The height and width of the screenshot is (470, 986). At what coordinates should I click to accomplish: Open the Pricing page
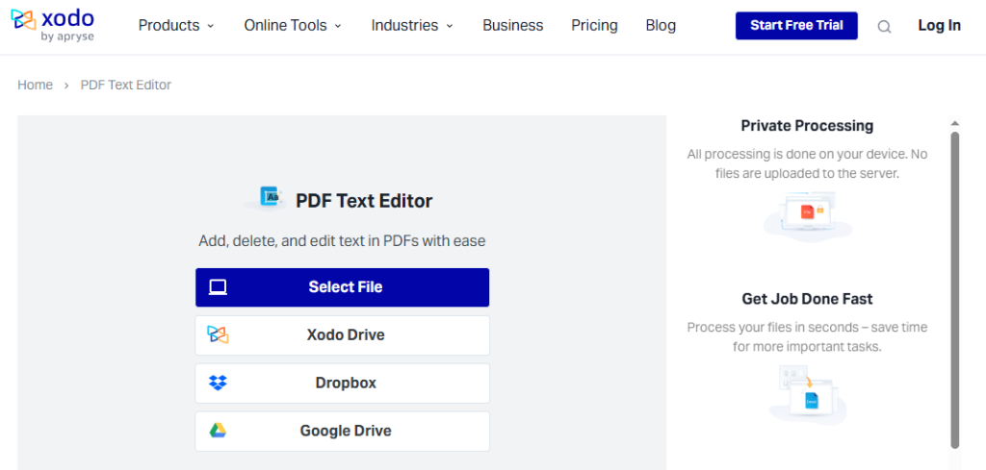pos(594,26)
